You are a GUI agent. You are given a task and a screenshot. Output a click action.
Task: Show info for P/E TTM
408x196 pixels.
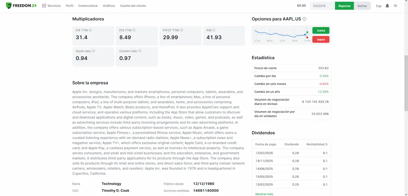[x=90, y=30]
